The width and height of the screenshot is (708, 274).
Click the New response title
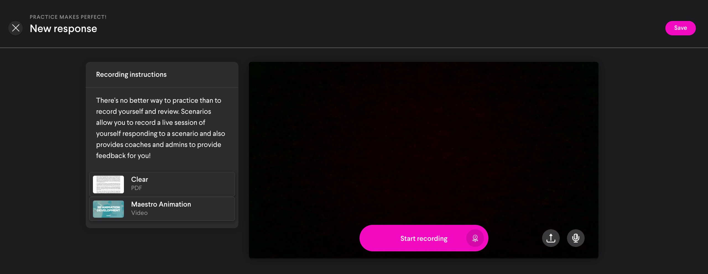pyautogui.click(x=63, y=28)
